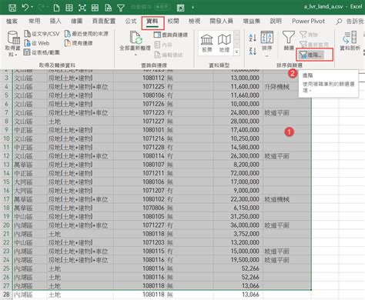Open the 檔案 (File) tab
The image size is (365, 300).
[x=12, y=21]
